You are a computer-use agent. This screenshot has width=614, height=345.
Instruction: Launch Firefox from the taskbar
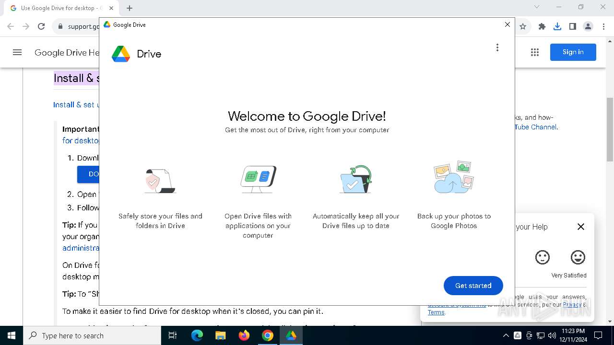[x=244, y=335]
